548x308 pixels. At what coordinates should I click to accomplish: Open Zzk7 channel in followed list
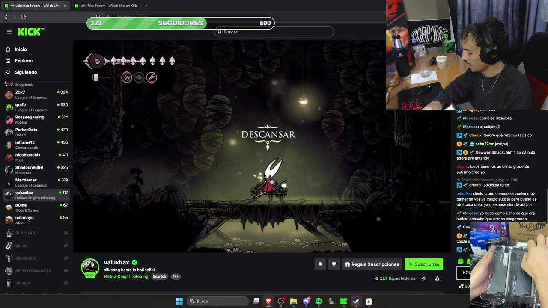(x=36, y=95)
